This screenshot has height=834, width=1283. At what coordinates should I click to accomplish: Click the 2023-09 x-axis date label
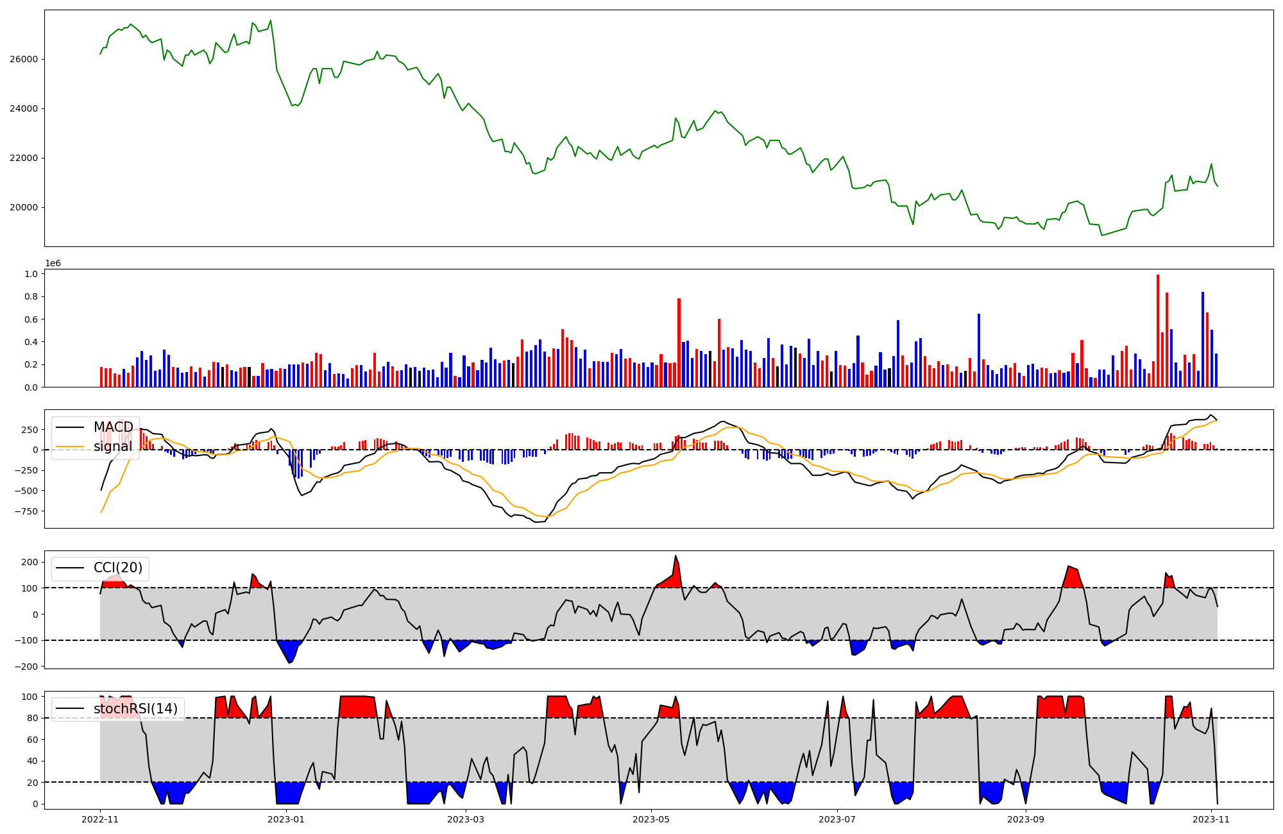1026,819
